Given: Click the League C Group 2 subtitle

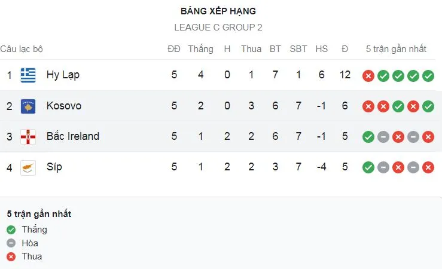Looking at the screenshot, I should tap(218, 27).
